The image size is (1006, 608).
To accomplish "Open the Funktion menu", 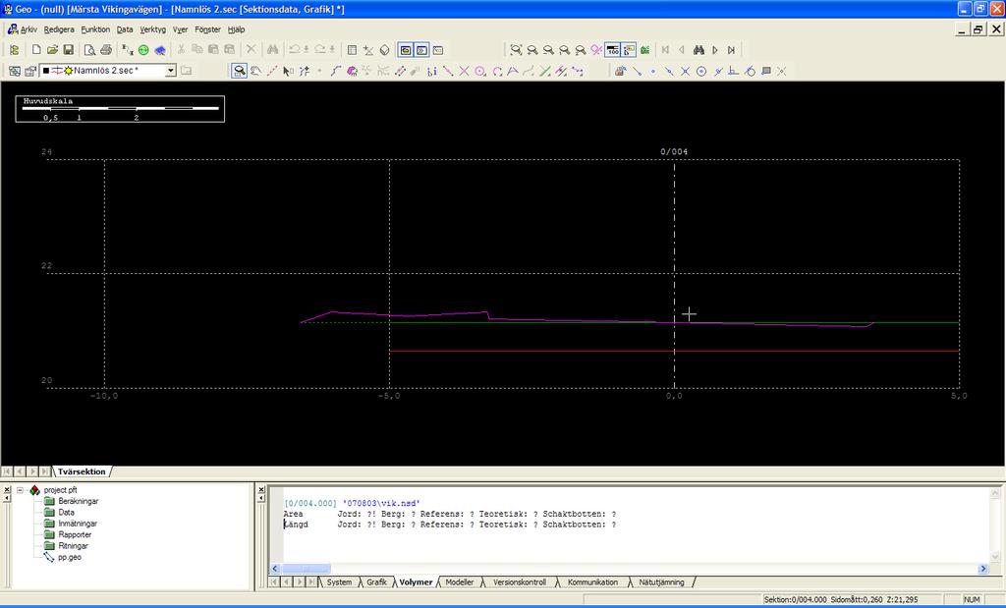I will pos(95,29).
